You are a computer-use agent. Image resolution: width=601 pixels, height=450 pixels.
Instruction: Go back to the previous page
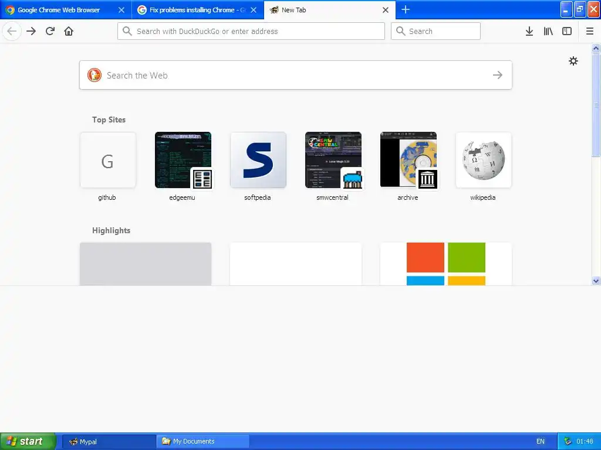click(12, 31)
